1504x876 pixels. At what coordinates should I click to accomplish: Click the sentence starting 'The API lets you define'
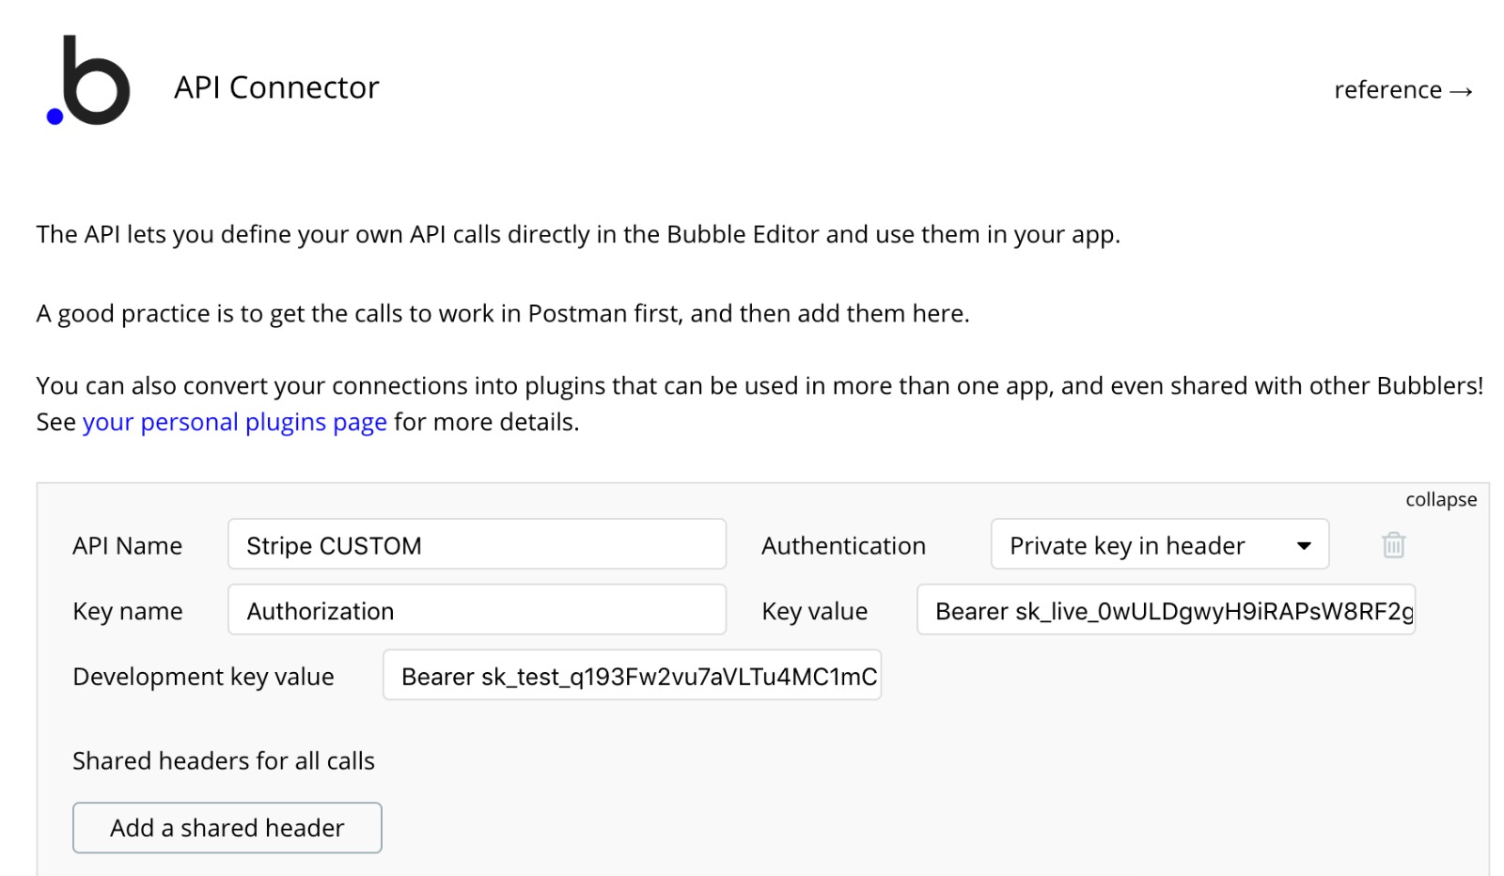(578, 235)
